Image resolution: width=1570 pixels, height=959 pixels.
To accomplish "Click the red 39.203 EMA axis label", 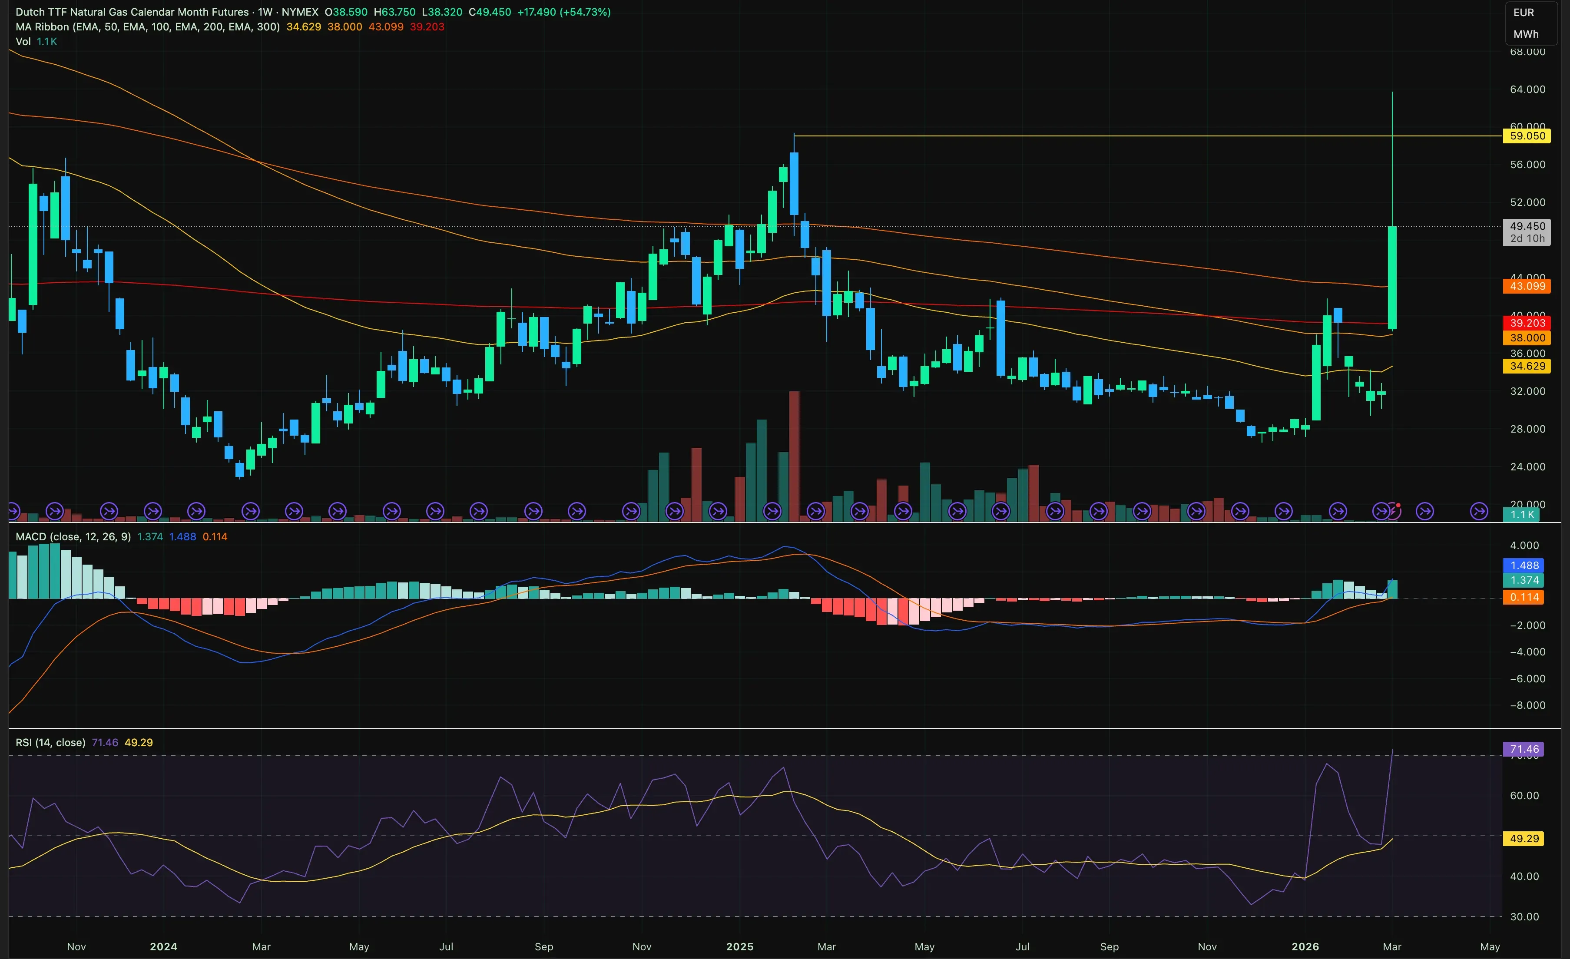I will tap(1527, 323).
